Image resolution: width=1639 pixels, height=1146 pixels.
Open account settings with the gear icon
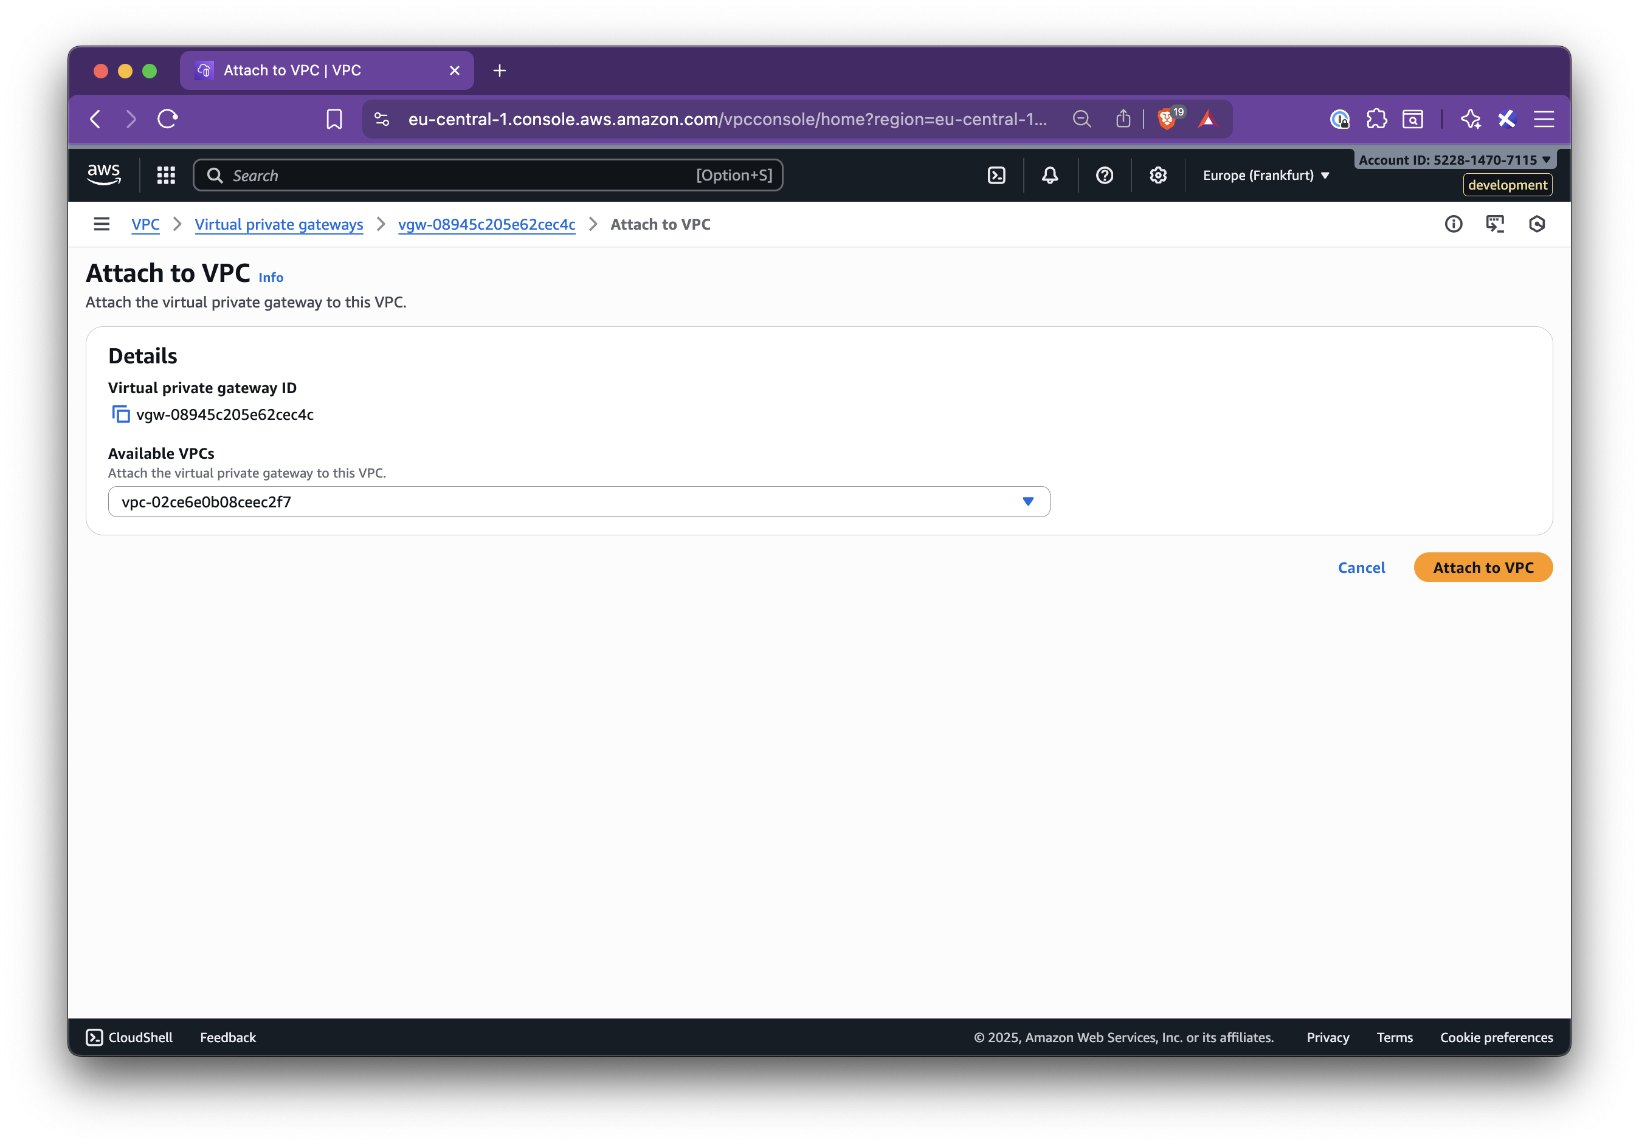point(1158,175)
